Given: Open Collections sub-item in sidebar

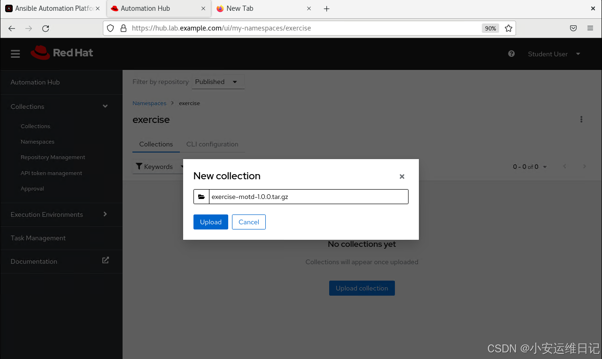Looking at the screenshot, I should coord(35,126).
